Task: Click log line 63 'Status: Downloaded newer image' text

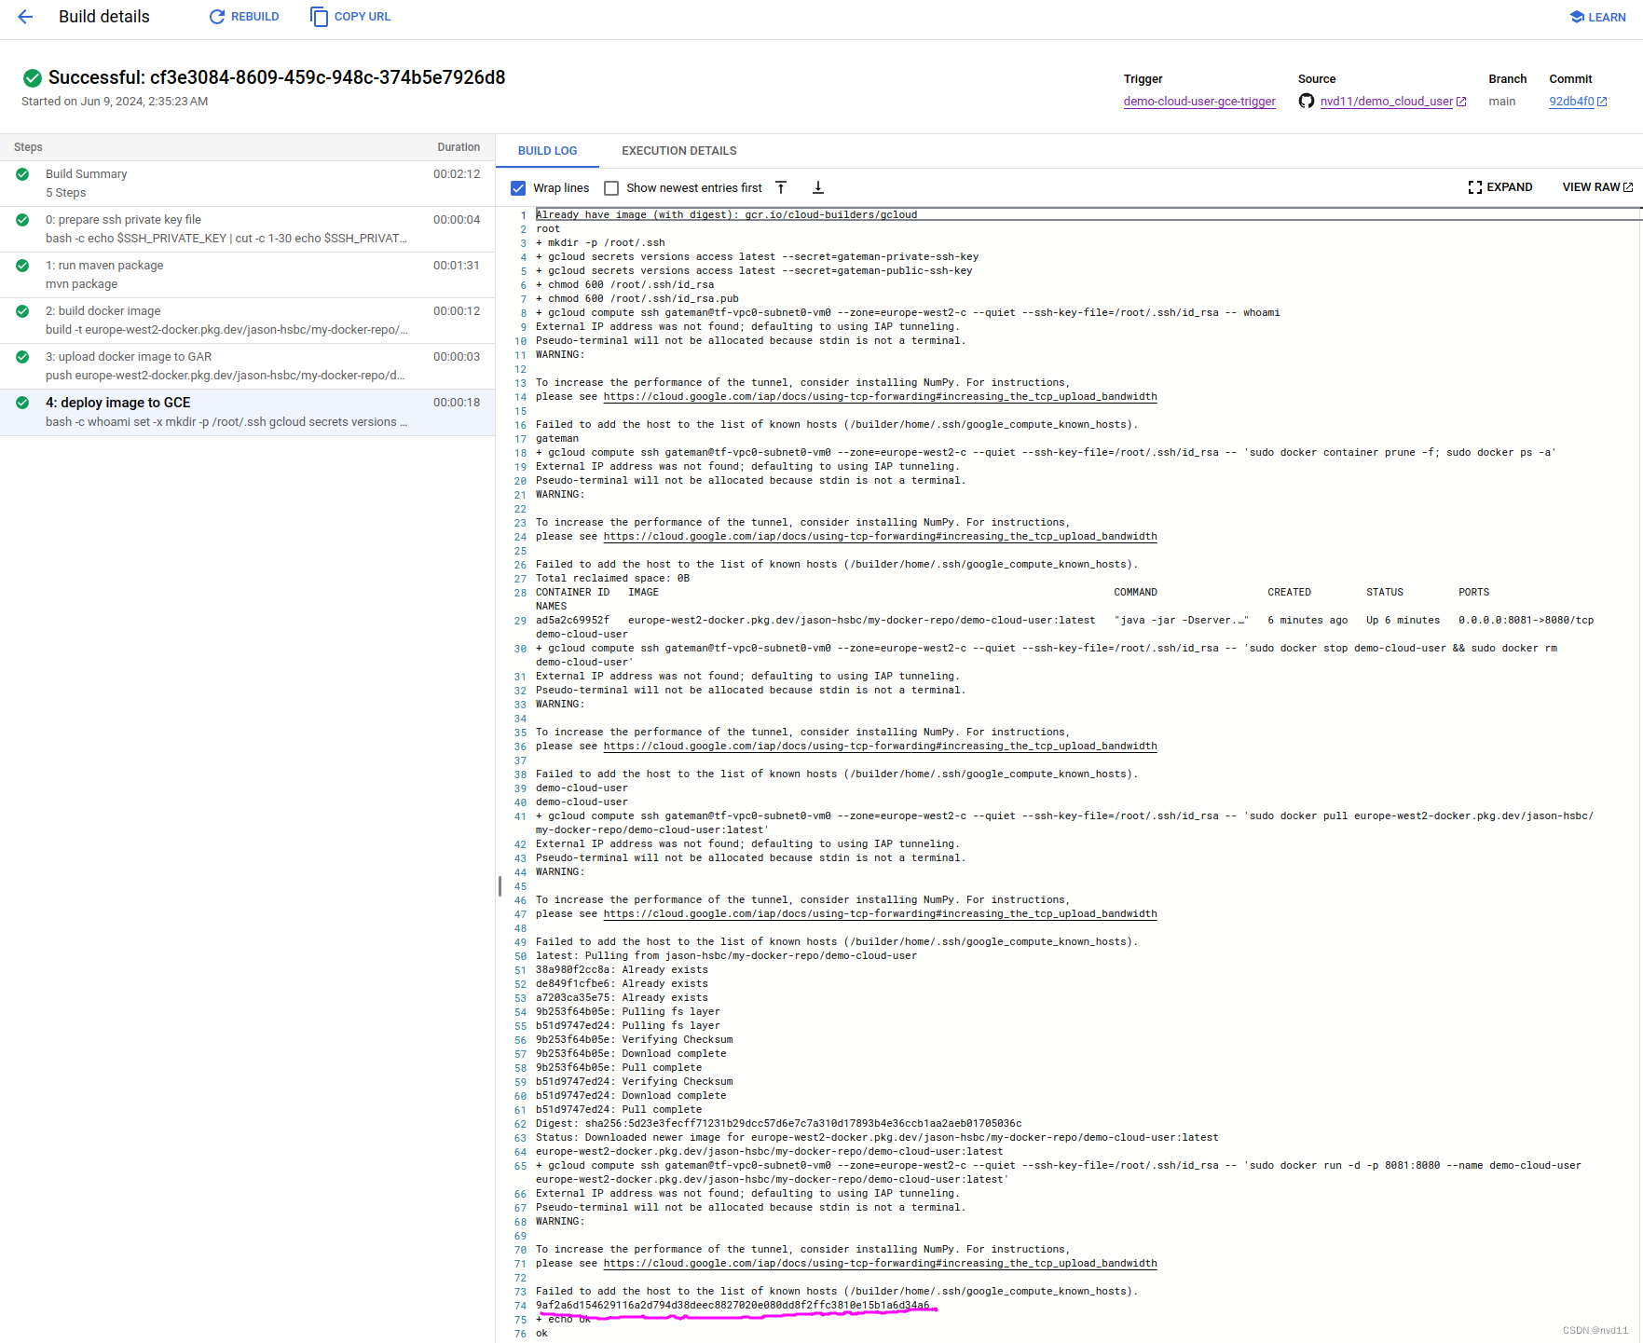Action: (x=877, y=1138)
